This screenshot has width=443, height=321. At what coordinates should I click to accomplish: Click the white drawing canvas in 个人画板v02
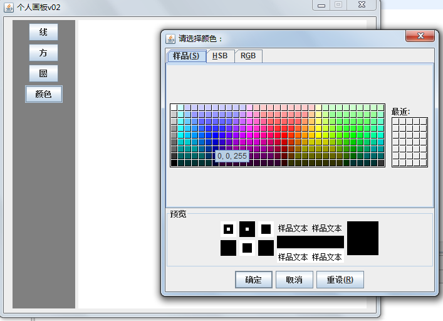pyautogui.click(x=118, y=164)
